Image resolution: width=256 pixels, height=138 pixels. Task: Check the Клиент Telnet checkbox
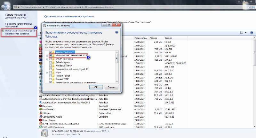pyautogui.click(x=51, y=76)
